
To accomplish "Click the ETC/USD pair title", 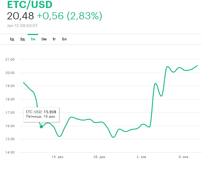I will point(29,5).
